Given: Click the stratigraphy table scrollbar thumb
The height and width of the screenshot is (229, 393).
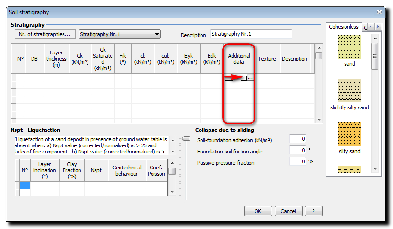Looking at the screenshot, I should (319, 55).
